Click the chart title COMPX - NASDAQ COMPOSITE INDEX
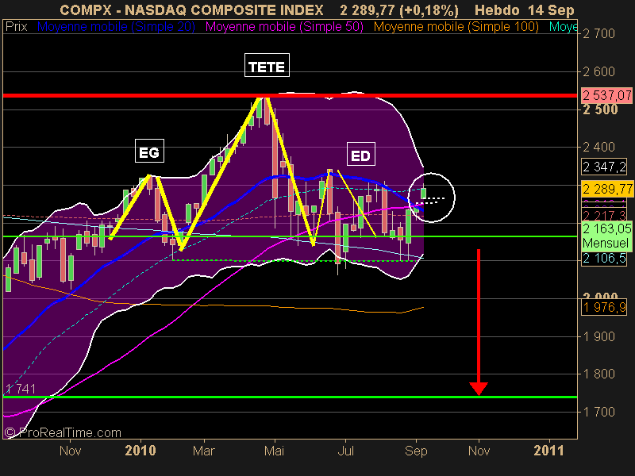The height and width of the screenshot is (476, 635). (x=191, y=10)
